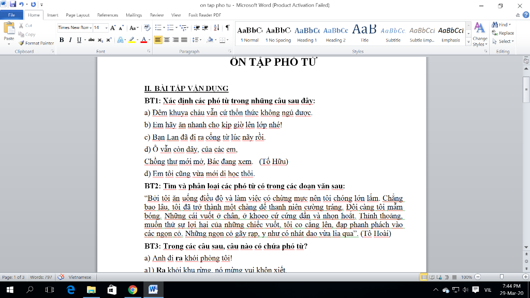The image size is (530, 298).
Task: Apply paragraph shading color
Action: coord(210,40)
